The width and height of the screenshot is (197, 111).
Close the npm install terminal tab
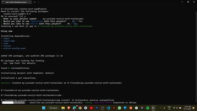point(29,2)
